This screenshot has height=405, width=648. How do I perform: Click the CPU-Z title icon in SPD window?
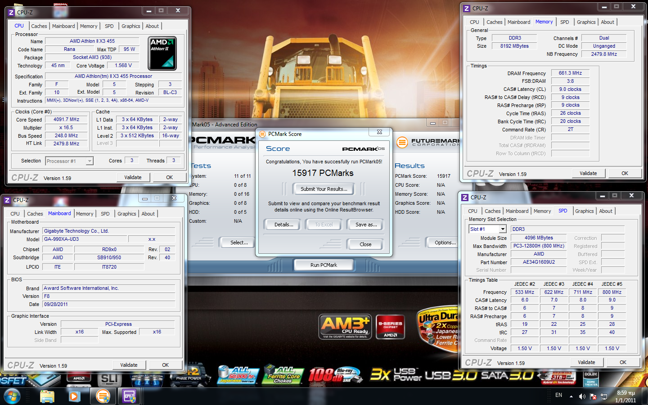click(x=465, y=198)
